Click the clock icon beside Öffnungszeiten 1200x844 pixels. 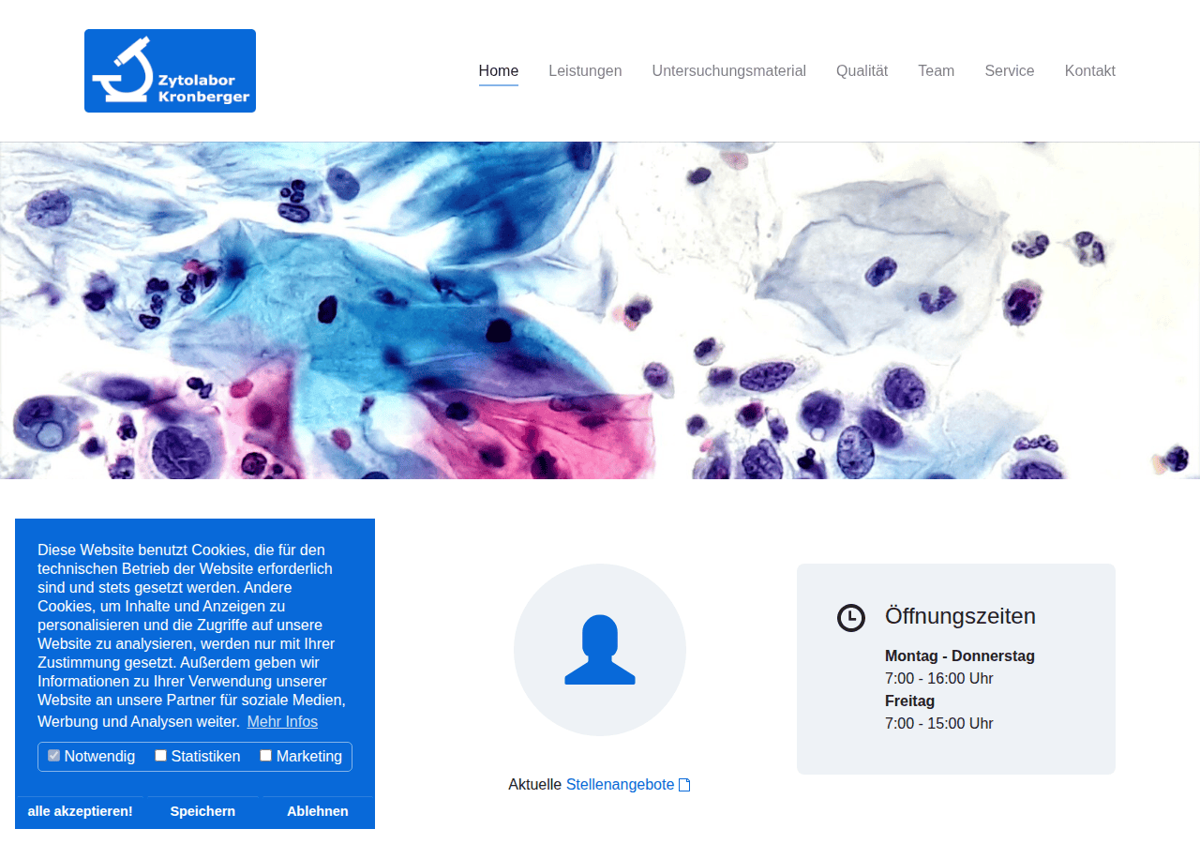[851, 618]
